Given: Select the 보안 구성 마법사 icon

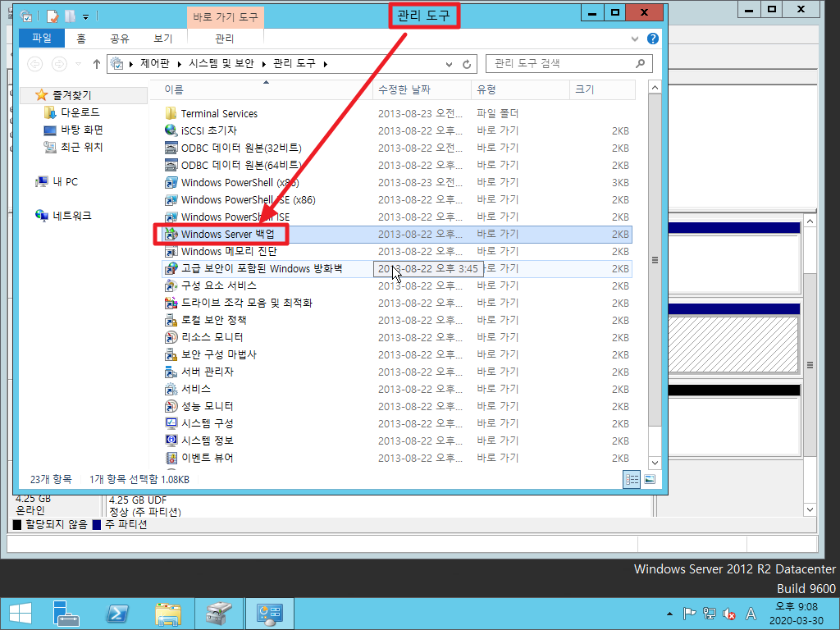Looking at the screenshot, I should point(171,354).
